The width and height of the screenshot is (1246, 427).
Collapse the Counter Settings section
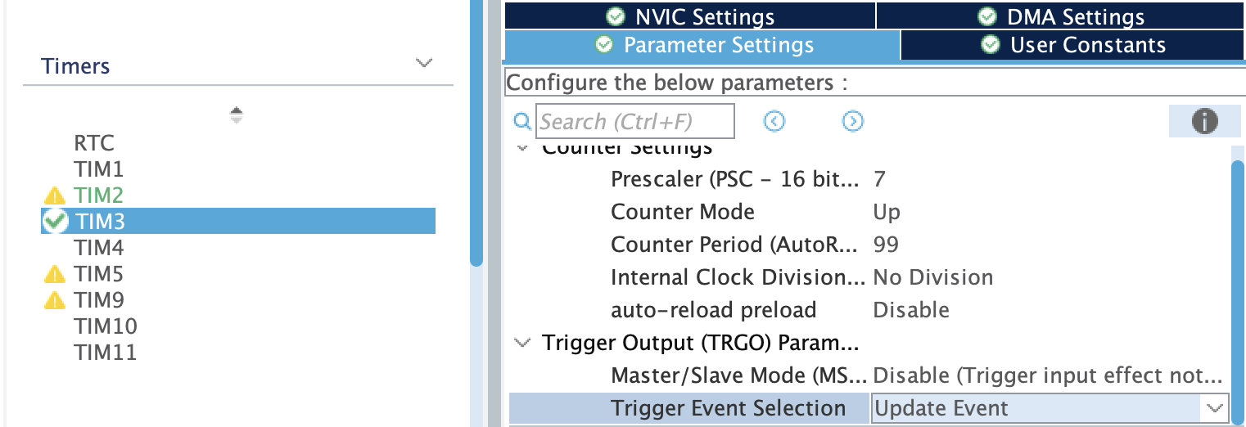coord(521,149)
